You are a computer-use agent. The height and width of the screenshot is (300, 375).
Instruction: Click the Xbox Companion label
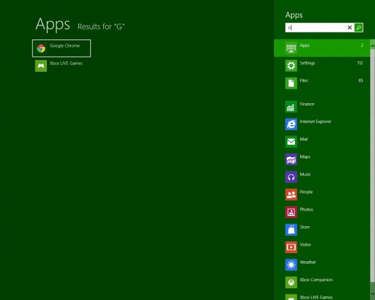(316, 280)
